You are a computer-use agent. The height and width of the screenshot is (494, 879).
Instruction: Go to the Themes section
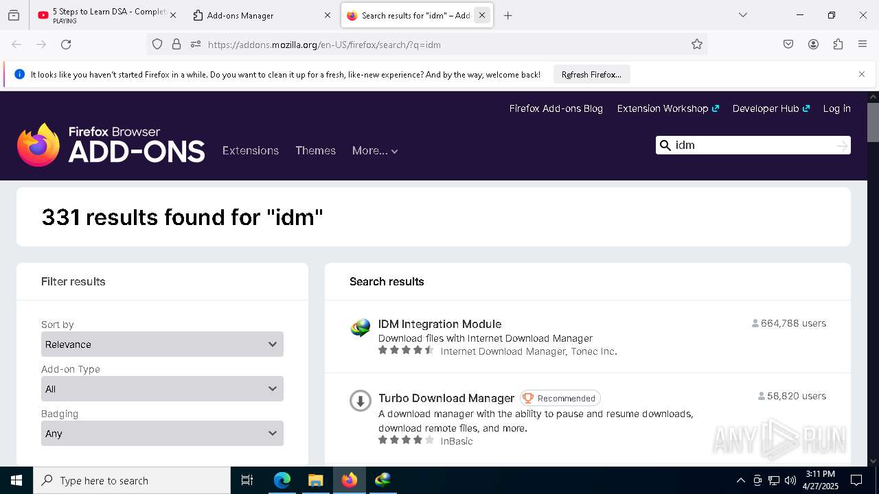(x=316, y=150)
